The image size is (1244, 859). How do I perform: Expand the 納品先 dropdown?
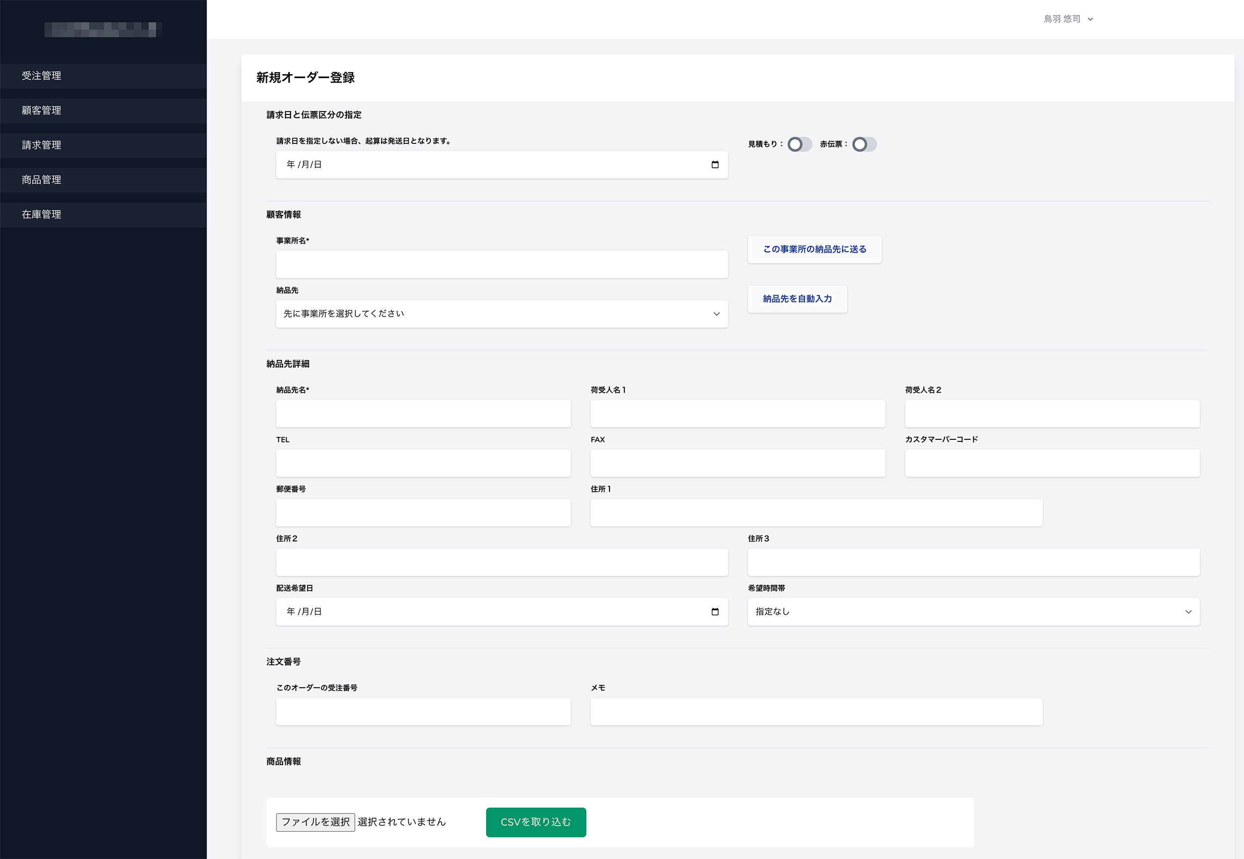[502, 314]
